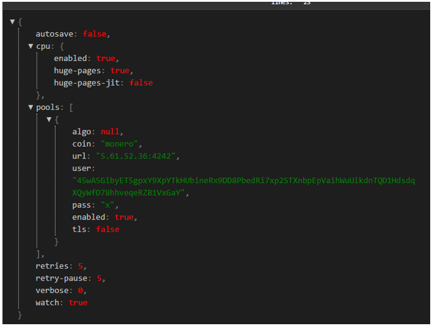This screenshot has height=326, width=432.
Task: Click the pools key label
Action: 48,108
